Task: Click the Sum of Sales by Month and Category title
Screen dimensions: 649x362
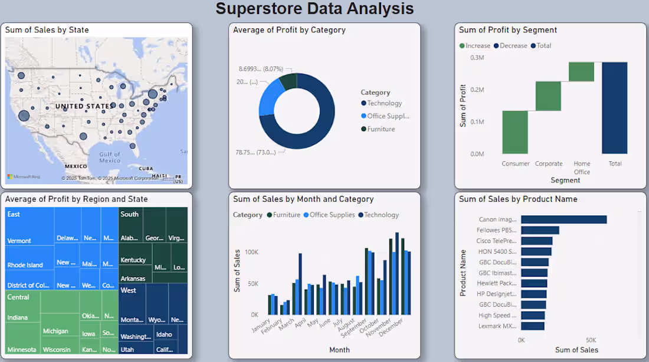Action: pos(303,199)
